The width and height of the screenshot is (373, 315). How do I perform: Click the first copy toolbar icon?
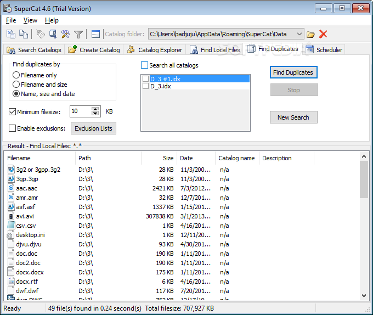[11, 34]
